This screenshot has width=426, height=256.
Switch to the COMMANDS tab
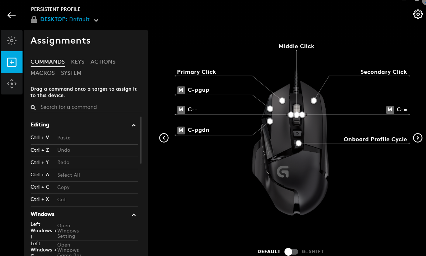click(x=48, y=62)
